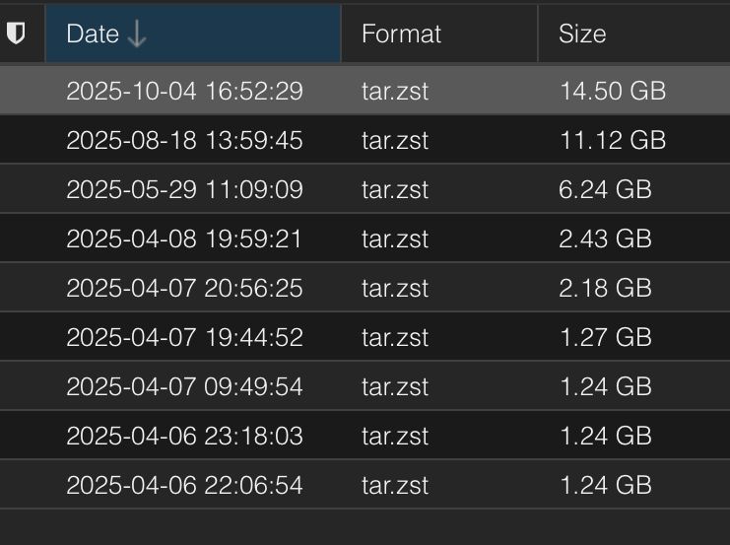Click the 11.12 GB size cell
The width and height of the screenshot is (730, 545).
coord(612,140)
